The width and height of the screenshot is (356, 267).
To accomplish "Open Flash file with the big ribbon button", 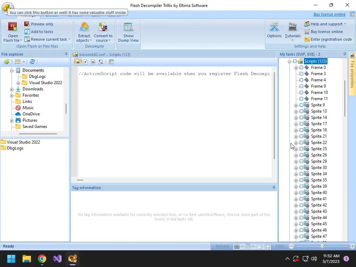I will (13, 32).
